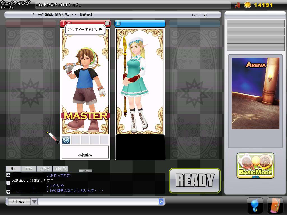Viewport: 287px width, 215px height.
Task: Click the Arena court preview thumbnail
Action: (x=255, y=94)
